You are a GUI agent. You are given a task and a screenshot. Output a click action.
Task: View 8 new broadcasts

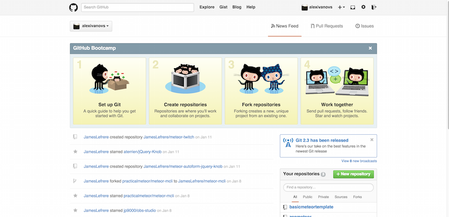click(359, 161)
